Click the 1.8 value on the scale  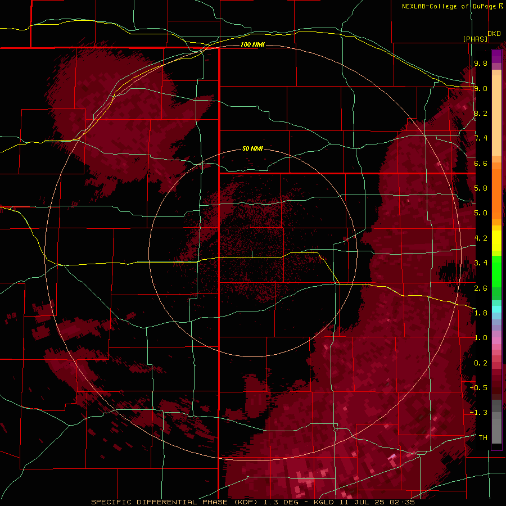pos(481,313)
